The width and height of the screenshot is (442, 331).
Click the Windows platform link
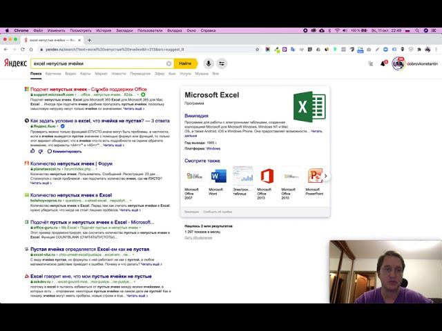pos(213,149)
